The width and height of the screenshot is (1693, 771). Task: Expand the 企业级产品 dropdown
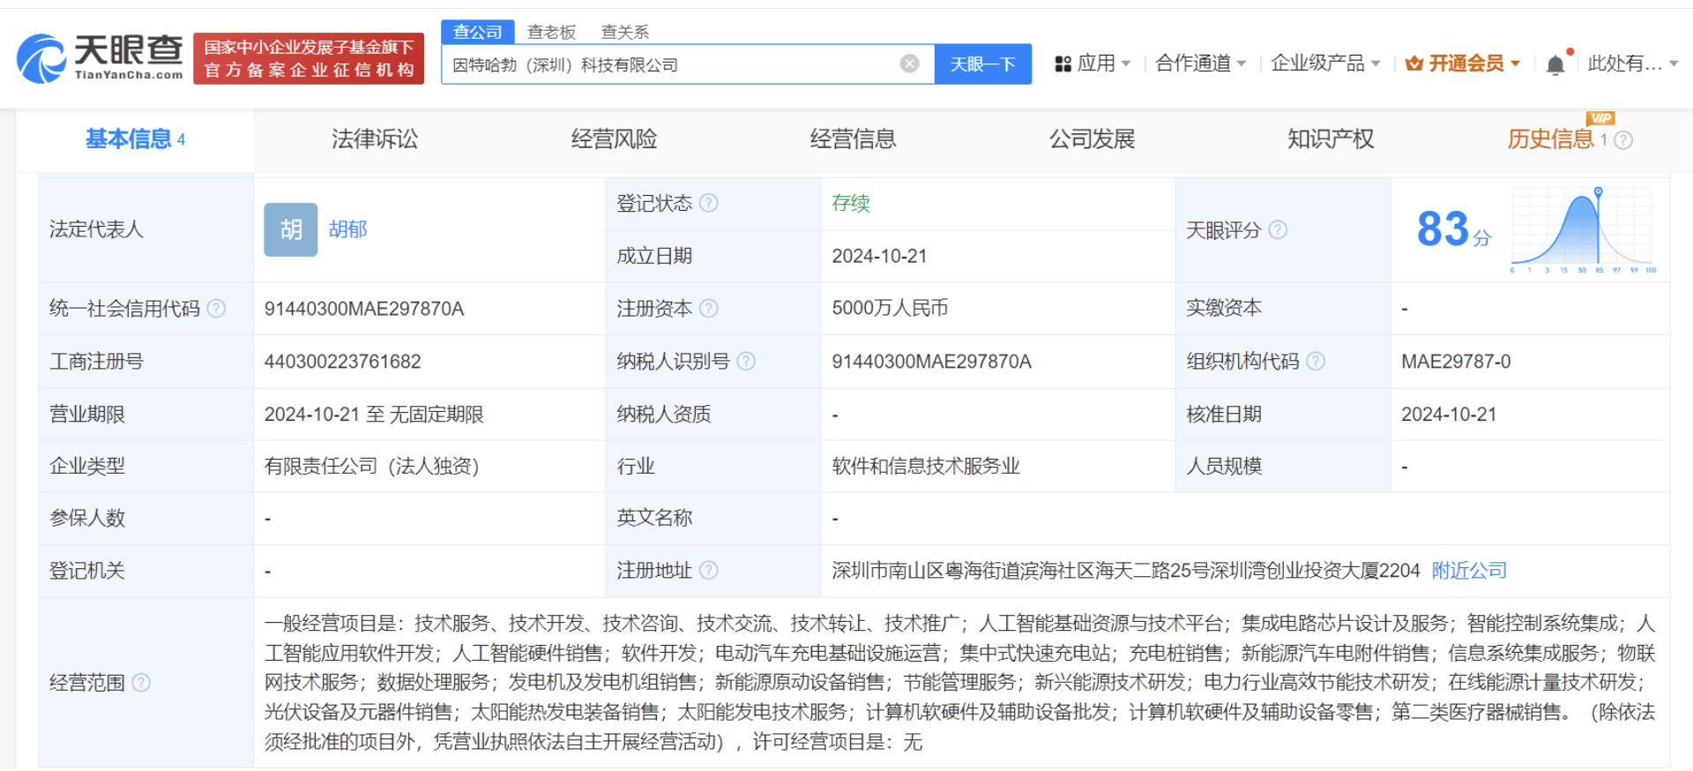(1324, 64)
